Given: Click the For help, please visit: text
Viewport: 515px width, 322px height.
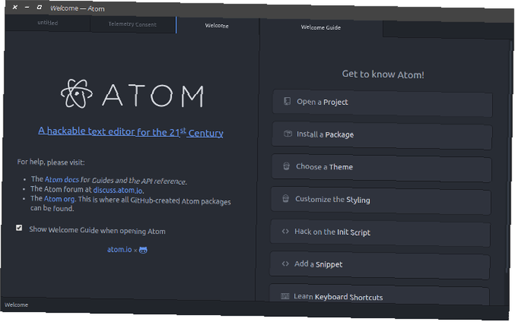Looking at the screenshot, I should [x=51, y=162].
